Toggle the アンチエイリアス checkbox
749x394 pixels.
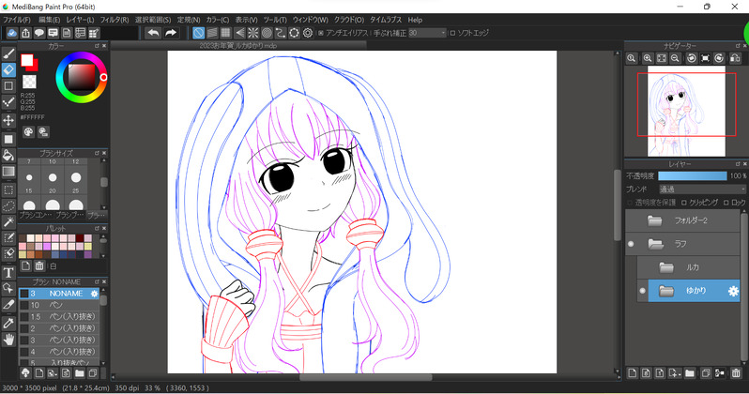pyautogui.click(x=321, y=34)
